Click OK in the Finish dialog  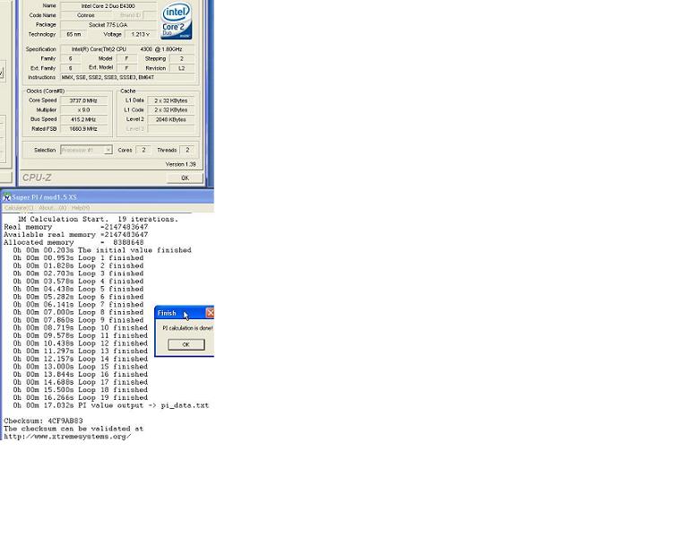click(x=186, y=344)
